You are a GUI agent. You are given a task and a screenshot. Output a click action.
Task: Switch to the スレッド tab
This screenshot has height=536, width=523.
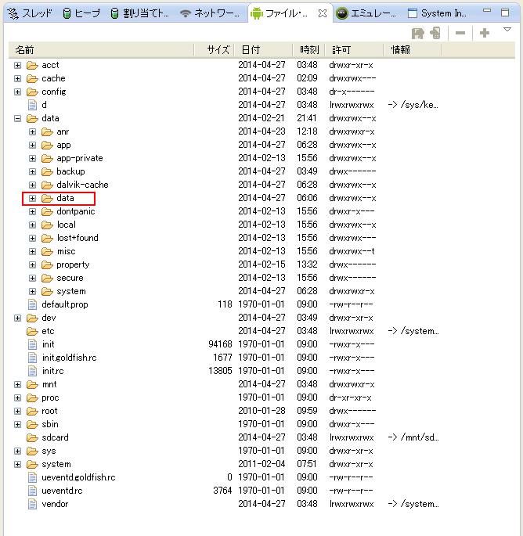[x=30, y=13]
